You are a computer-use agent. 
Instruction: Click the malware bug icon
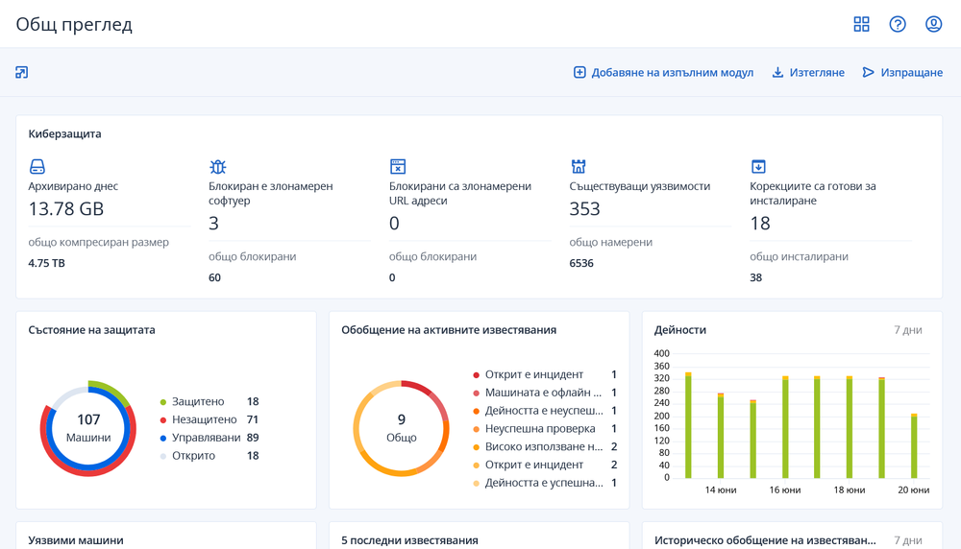tap(217, 167)
